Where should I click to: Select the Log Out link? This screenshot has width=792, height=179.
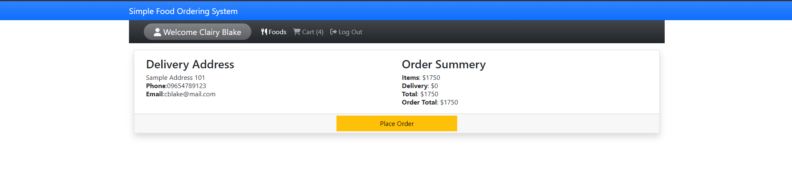346,32
